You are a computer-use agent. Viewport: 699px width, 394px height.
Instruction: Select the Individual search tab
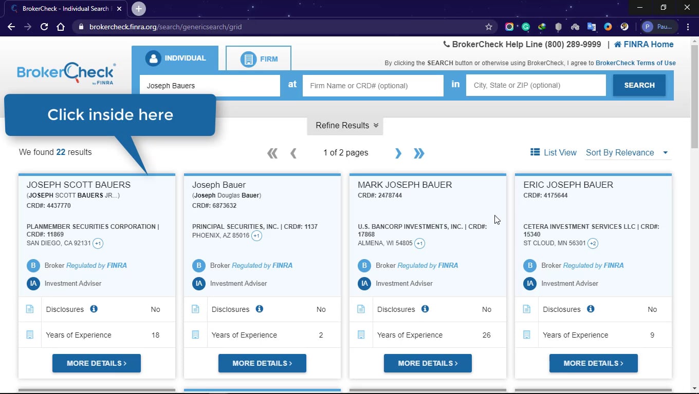point(175,58)
